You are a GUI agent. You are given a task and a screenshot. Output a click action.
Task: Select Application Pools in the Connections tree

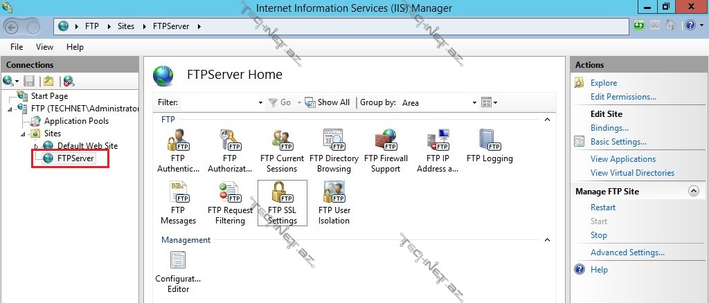[76, 121]
